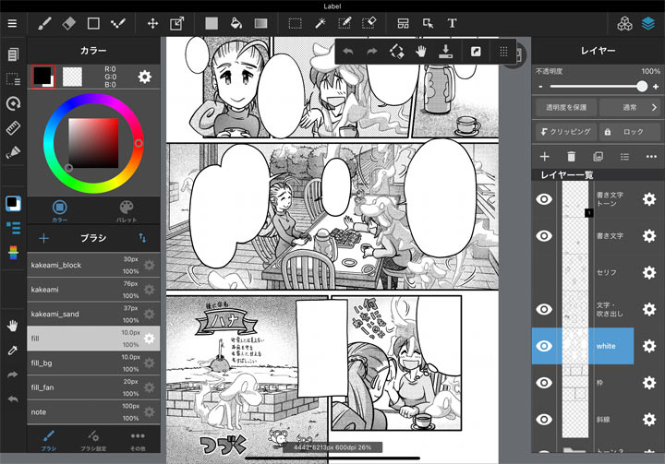Open layer more options ellipsis
This screenshot has height=464, width=665.
point(651,157)
